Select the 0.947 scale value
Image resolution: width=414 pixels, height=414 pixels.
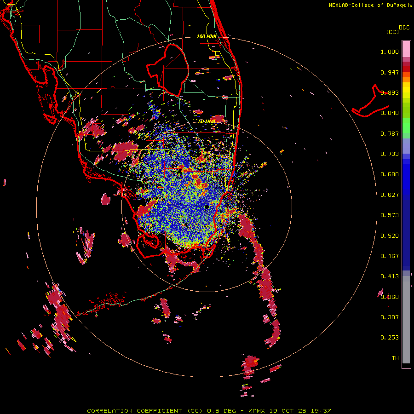coord(390,72)
